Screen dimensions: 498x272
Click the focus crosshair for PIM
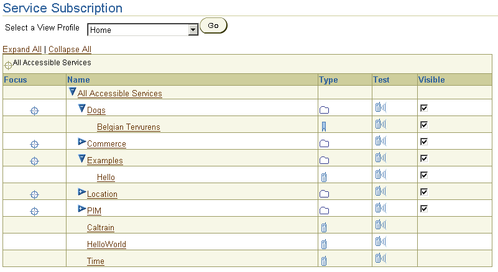(34, 211)
